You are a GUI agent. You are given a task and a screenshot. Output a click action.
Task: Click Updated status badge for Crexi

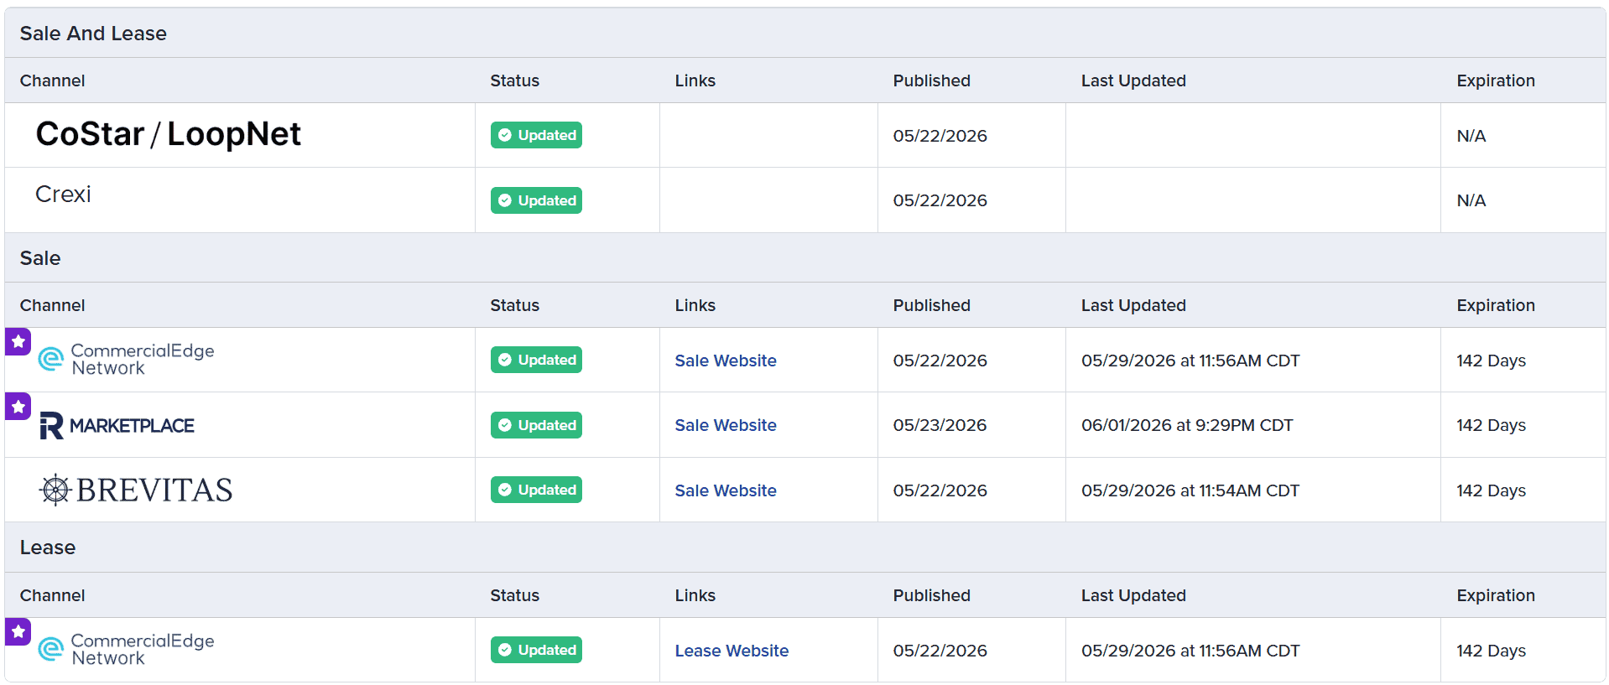[x=536, y=200]
